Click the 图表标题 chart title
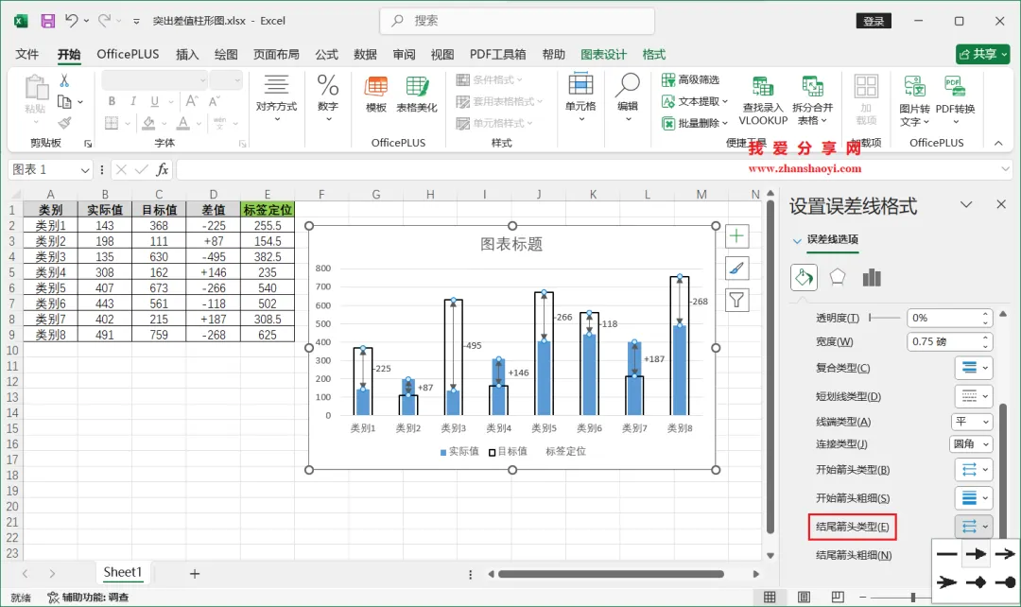The height and width of the screenshot is (607, 1021). (511, 244)
